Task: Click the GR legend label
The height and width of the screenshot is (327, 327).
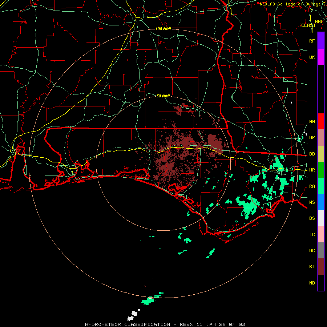Action: point(312,138)
